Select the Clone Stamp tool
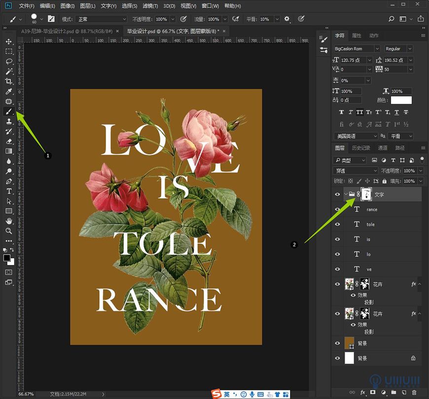The image size is (429, 399). (9, 121)
